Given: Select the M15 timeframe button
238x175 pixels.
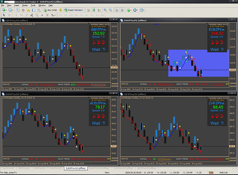Looking at the screenshot, I should point(71,15).
